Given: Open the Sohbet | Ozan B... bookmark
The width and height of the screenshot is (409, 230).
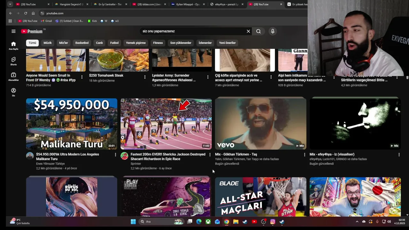Looking at the screenshot, I should (69, 21).
